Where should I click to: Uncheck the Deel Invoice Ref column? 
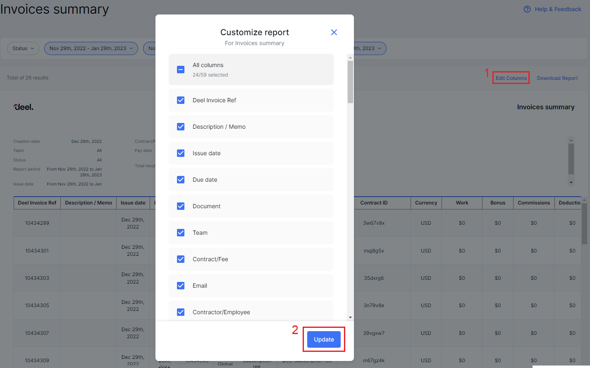181,100
